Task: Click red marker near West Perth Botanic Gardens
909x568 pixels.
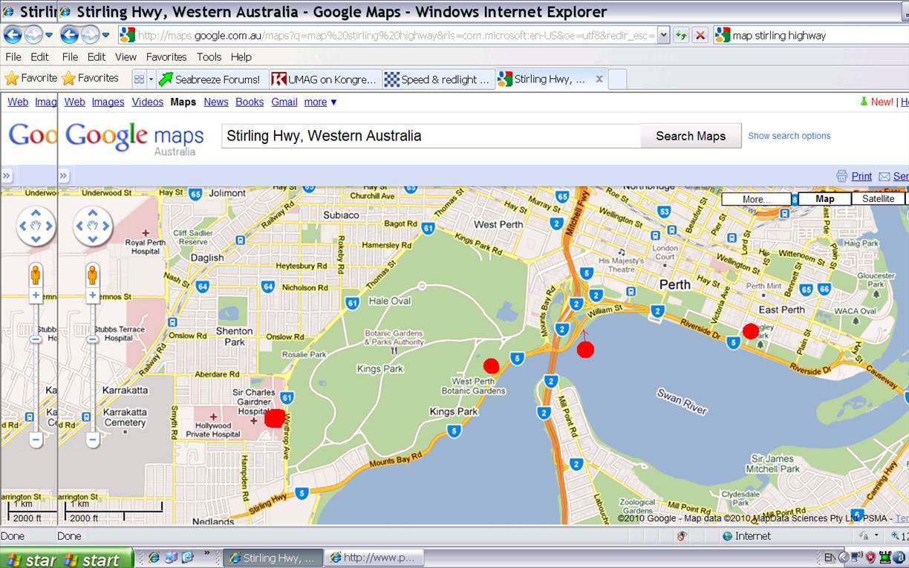Action: tap(491, 365)
